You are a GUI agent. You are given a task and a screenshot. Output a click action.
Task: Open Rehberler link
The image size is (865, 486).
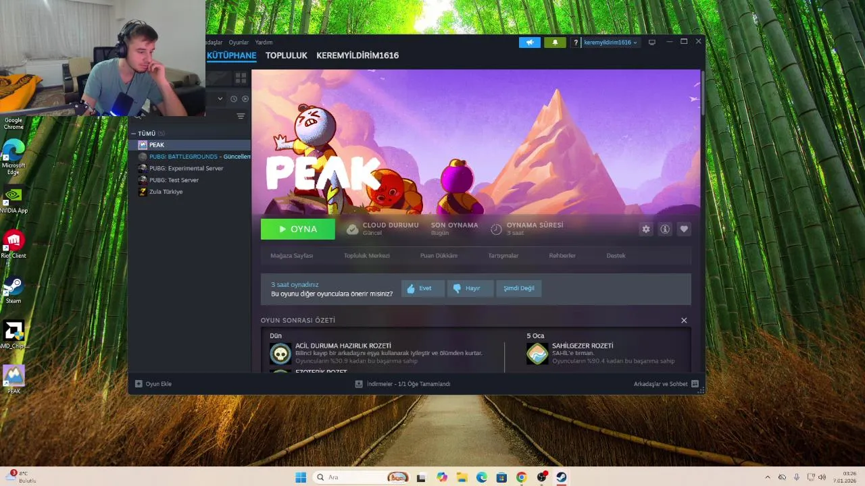click(x=562, y=256)
